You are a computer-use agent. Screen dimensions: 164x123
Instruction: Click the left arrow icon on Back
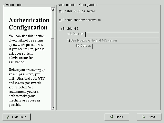[x=111, y=117]
